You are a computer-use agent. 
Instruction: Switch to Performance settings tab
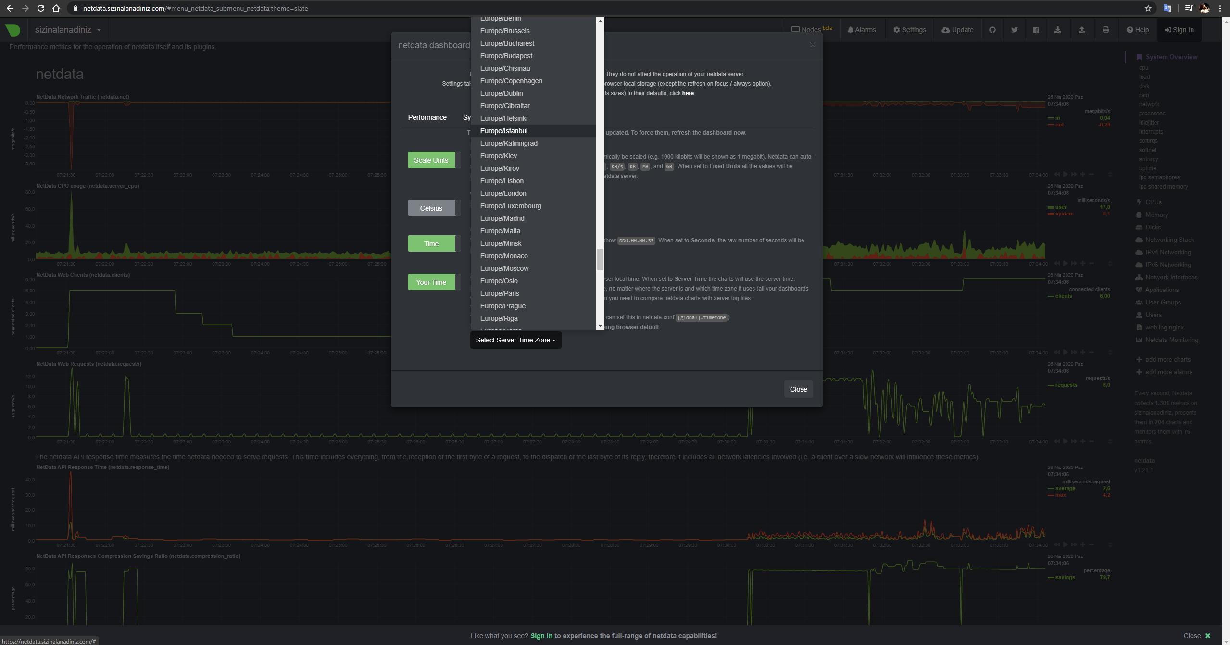427,117
